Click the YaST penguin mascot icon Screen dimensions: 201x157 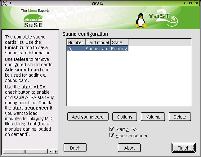141,20
